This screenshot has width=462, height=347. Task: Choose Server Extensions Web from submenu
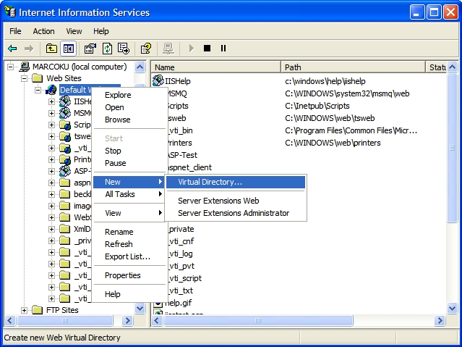236,201
